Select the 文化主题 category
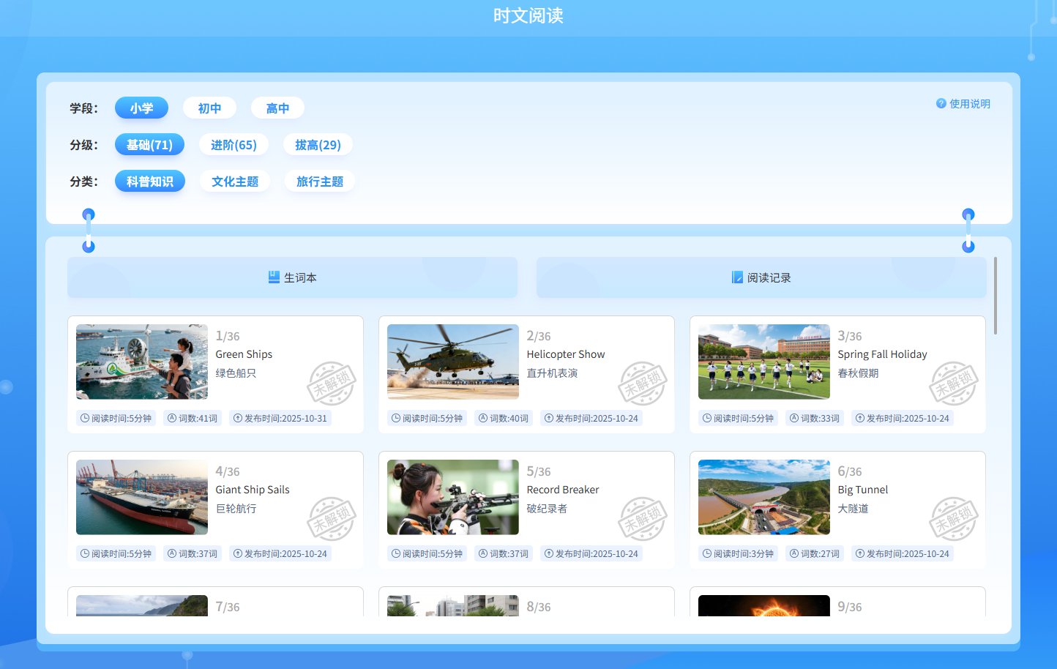Image resolution: width=1057 pixels, height=669 pixels. click(x=235, y=182)
